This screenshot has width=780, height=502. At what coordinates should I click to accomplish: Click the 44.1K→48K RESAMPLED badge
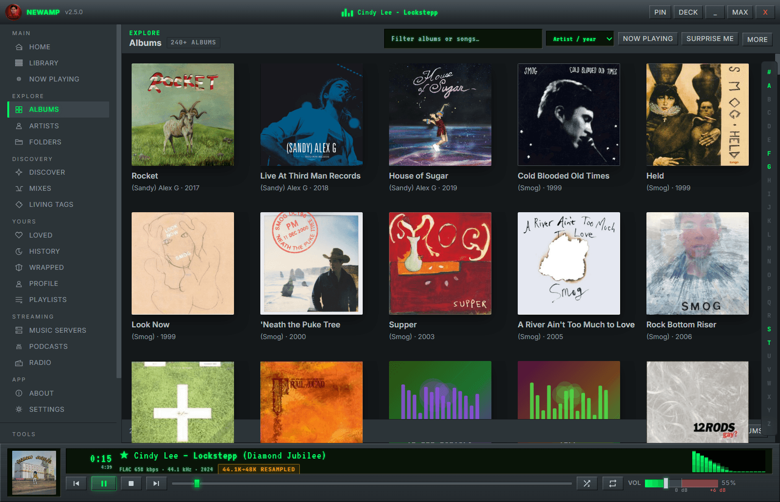(x=259, y=469)
